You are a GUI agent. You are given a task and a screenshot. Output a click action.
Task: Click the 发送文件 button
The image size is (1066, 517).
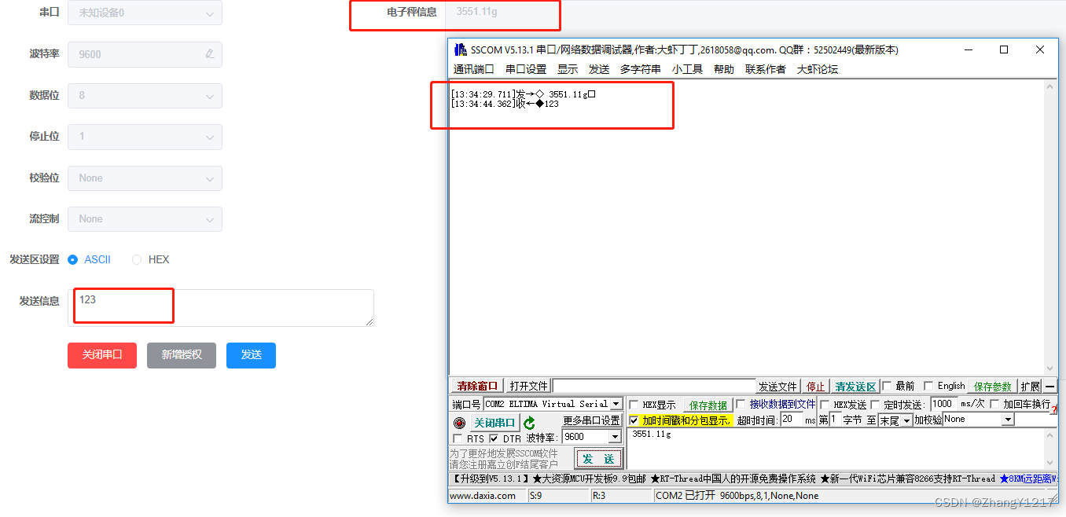pos(777,387)
